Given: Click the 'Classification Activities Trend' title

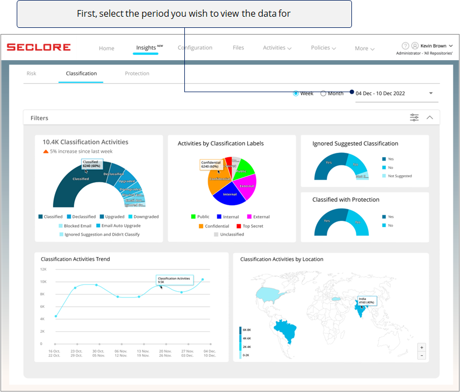Looking at the screenshot, I should 75,259.
